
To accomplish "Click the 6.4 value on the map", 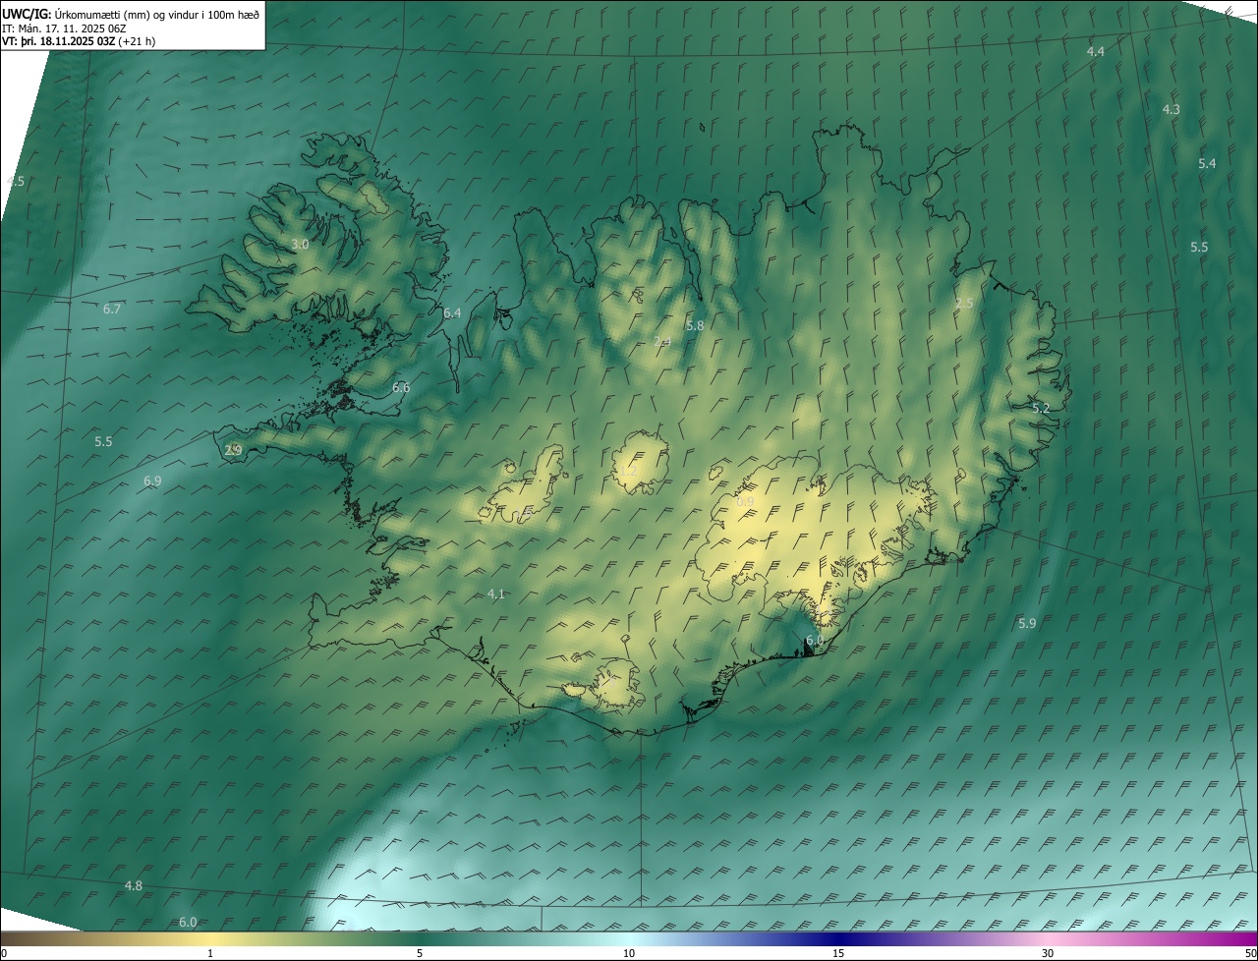I will (x=452, y=312).
